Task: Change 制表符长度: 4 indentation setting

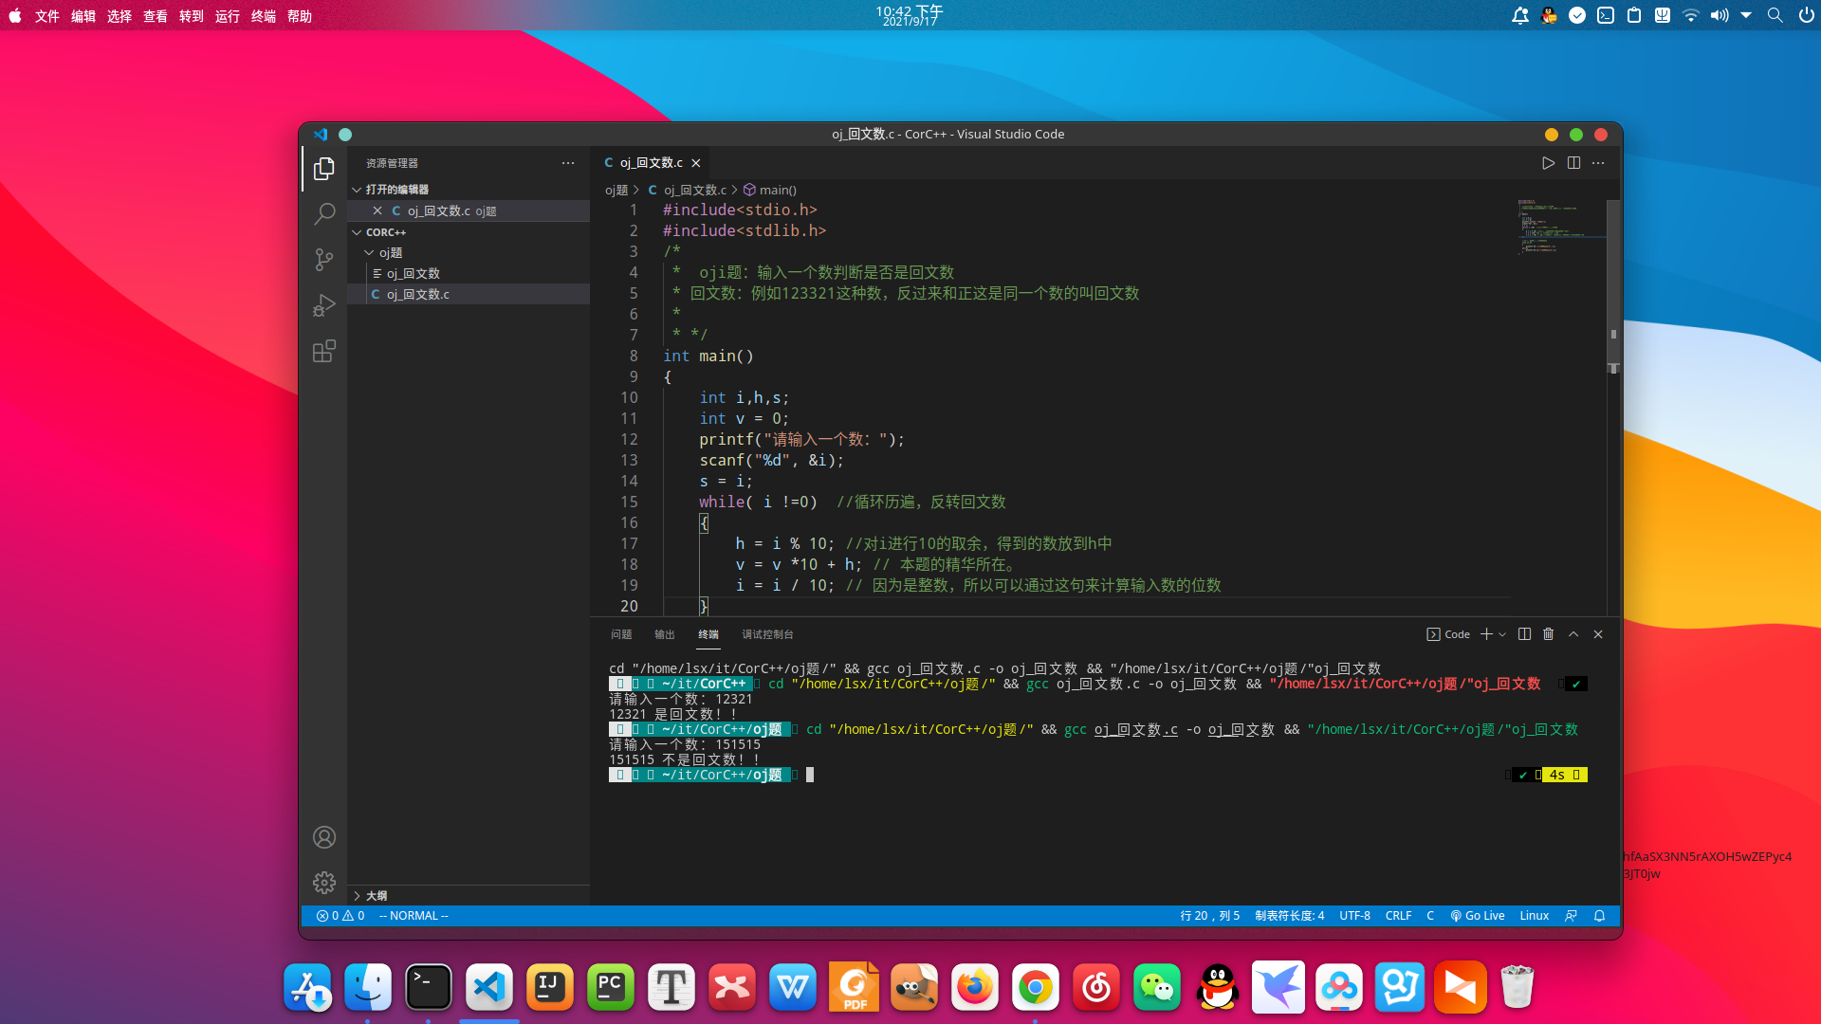Action: pyautogui.click(x=1289, y=916)
